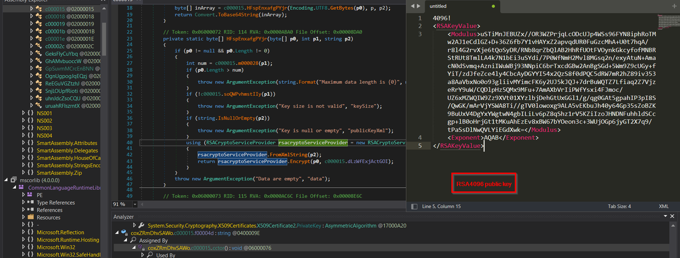This screenshot has height=258, width=680.
Task: Click the SnjLOUpfRioti class icon
Action: pyautogui.click(x=39, y=91)
